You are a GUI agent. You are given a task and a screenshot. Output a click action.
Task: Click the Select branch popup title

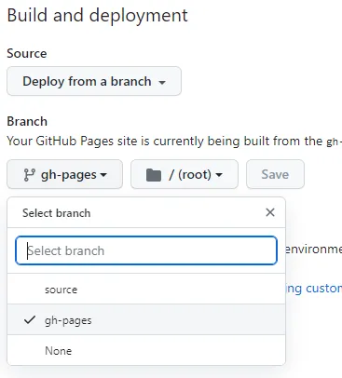pos(57,213)
